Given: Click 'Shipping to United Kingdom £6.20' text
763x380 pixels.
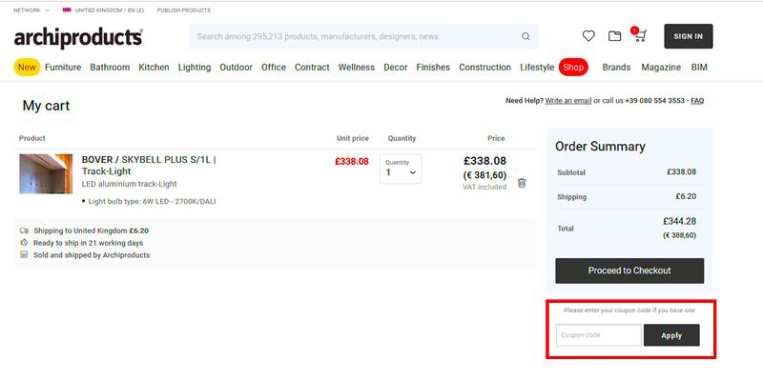Looking at the screenshot, I should [x=91, y=230].
